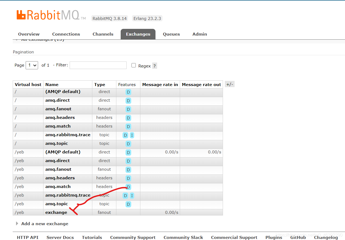Open the Tutorials footer link
Image resolution: width=345 pixels, height=240 pixels.
(92, 237)
